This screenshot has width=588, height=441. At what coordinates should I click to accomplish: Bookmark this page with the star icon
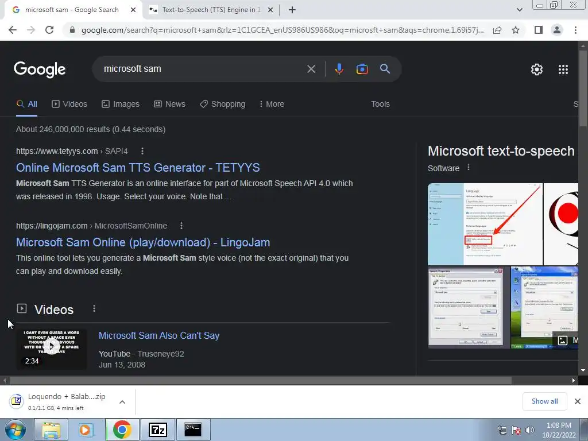tap(516, 30)
